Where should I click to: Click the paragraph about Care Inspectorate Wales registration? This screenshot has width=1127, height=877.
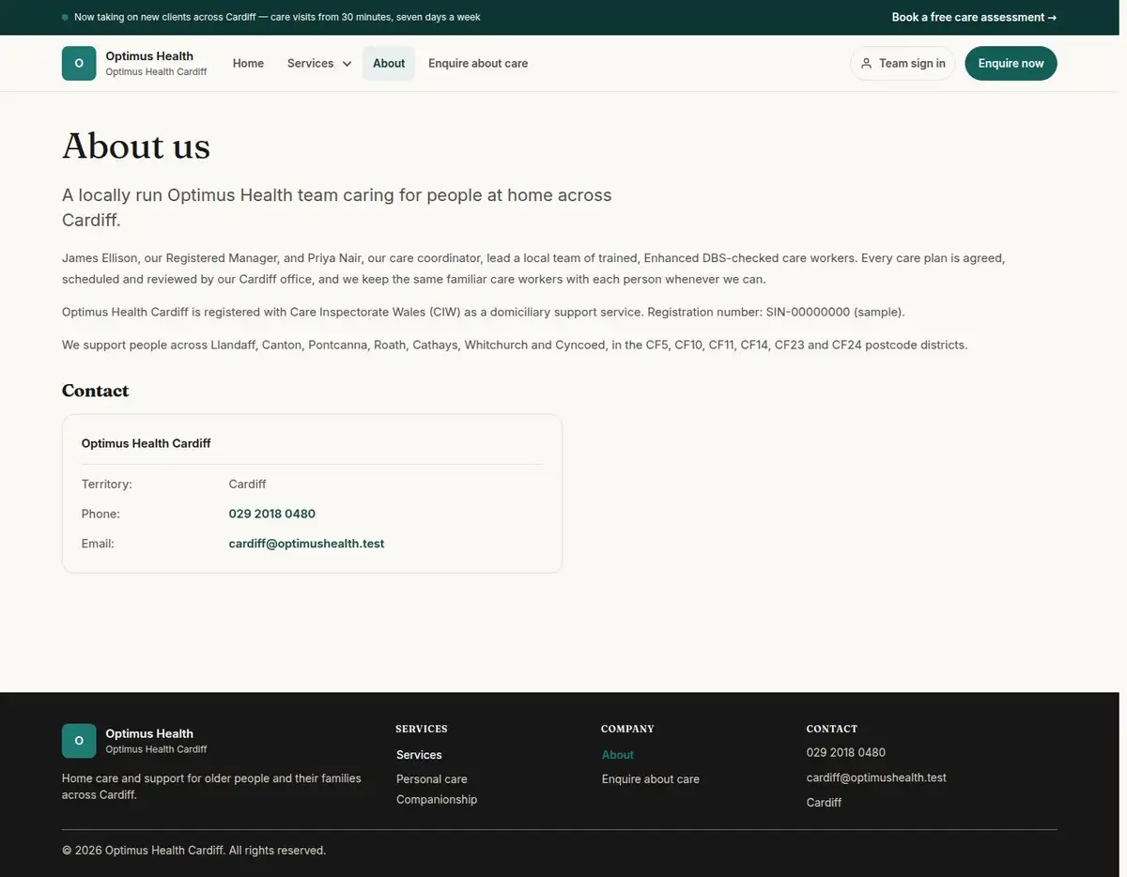(x=484, y=312)
